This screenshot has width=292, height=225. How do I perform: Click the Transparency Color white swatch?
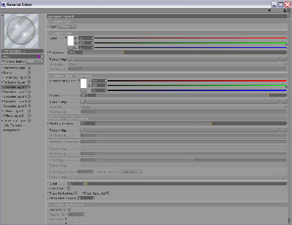pos(83,83)
